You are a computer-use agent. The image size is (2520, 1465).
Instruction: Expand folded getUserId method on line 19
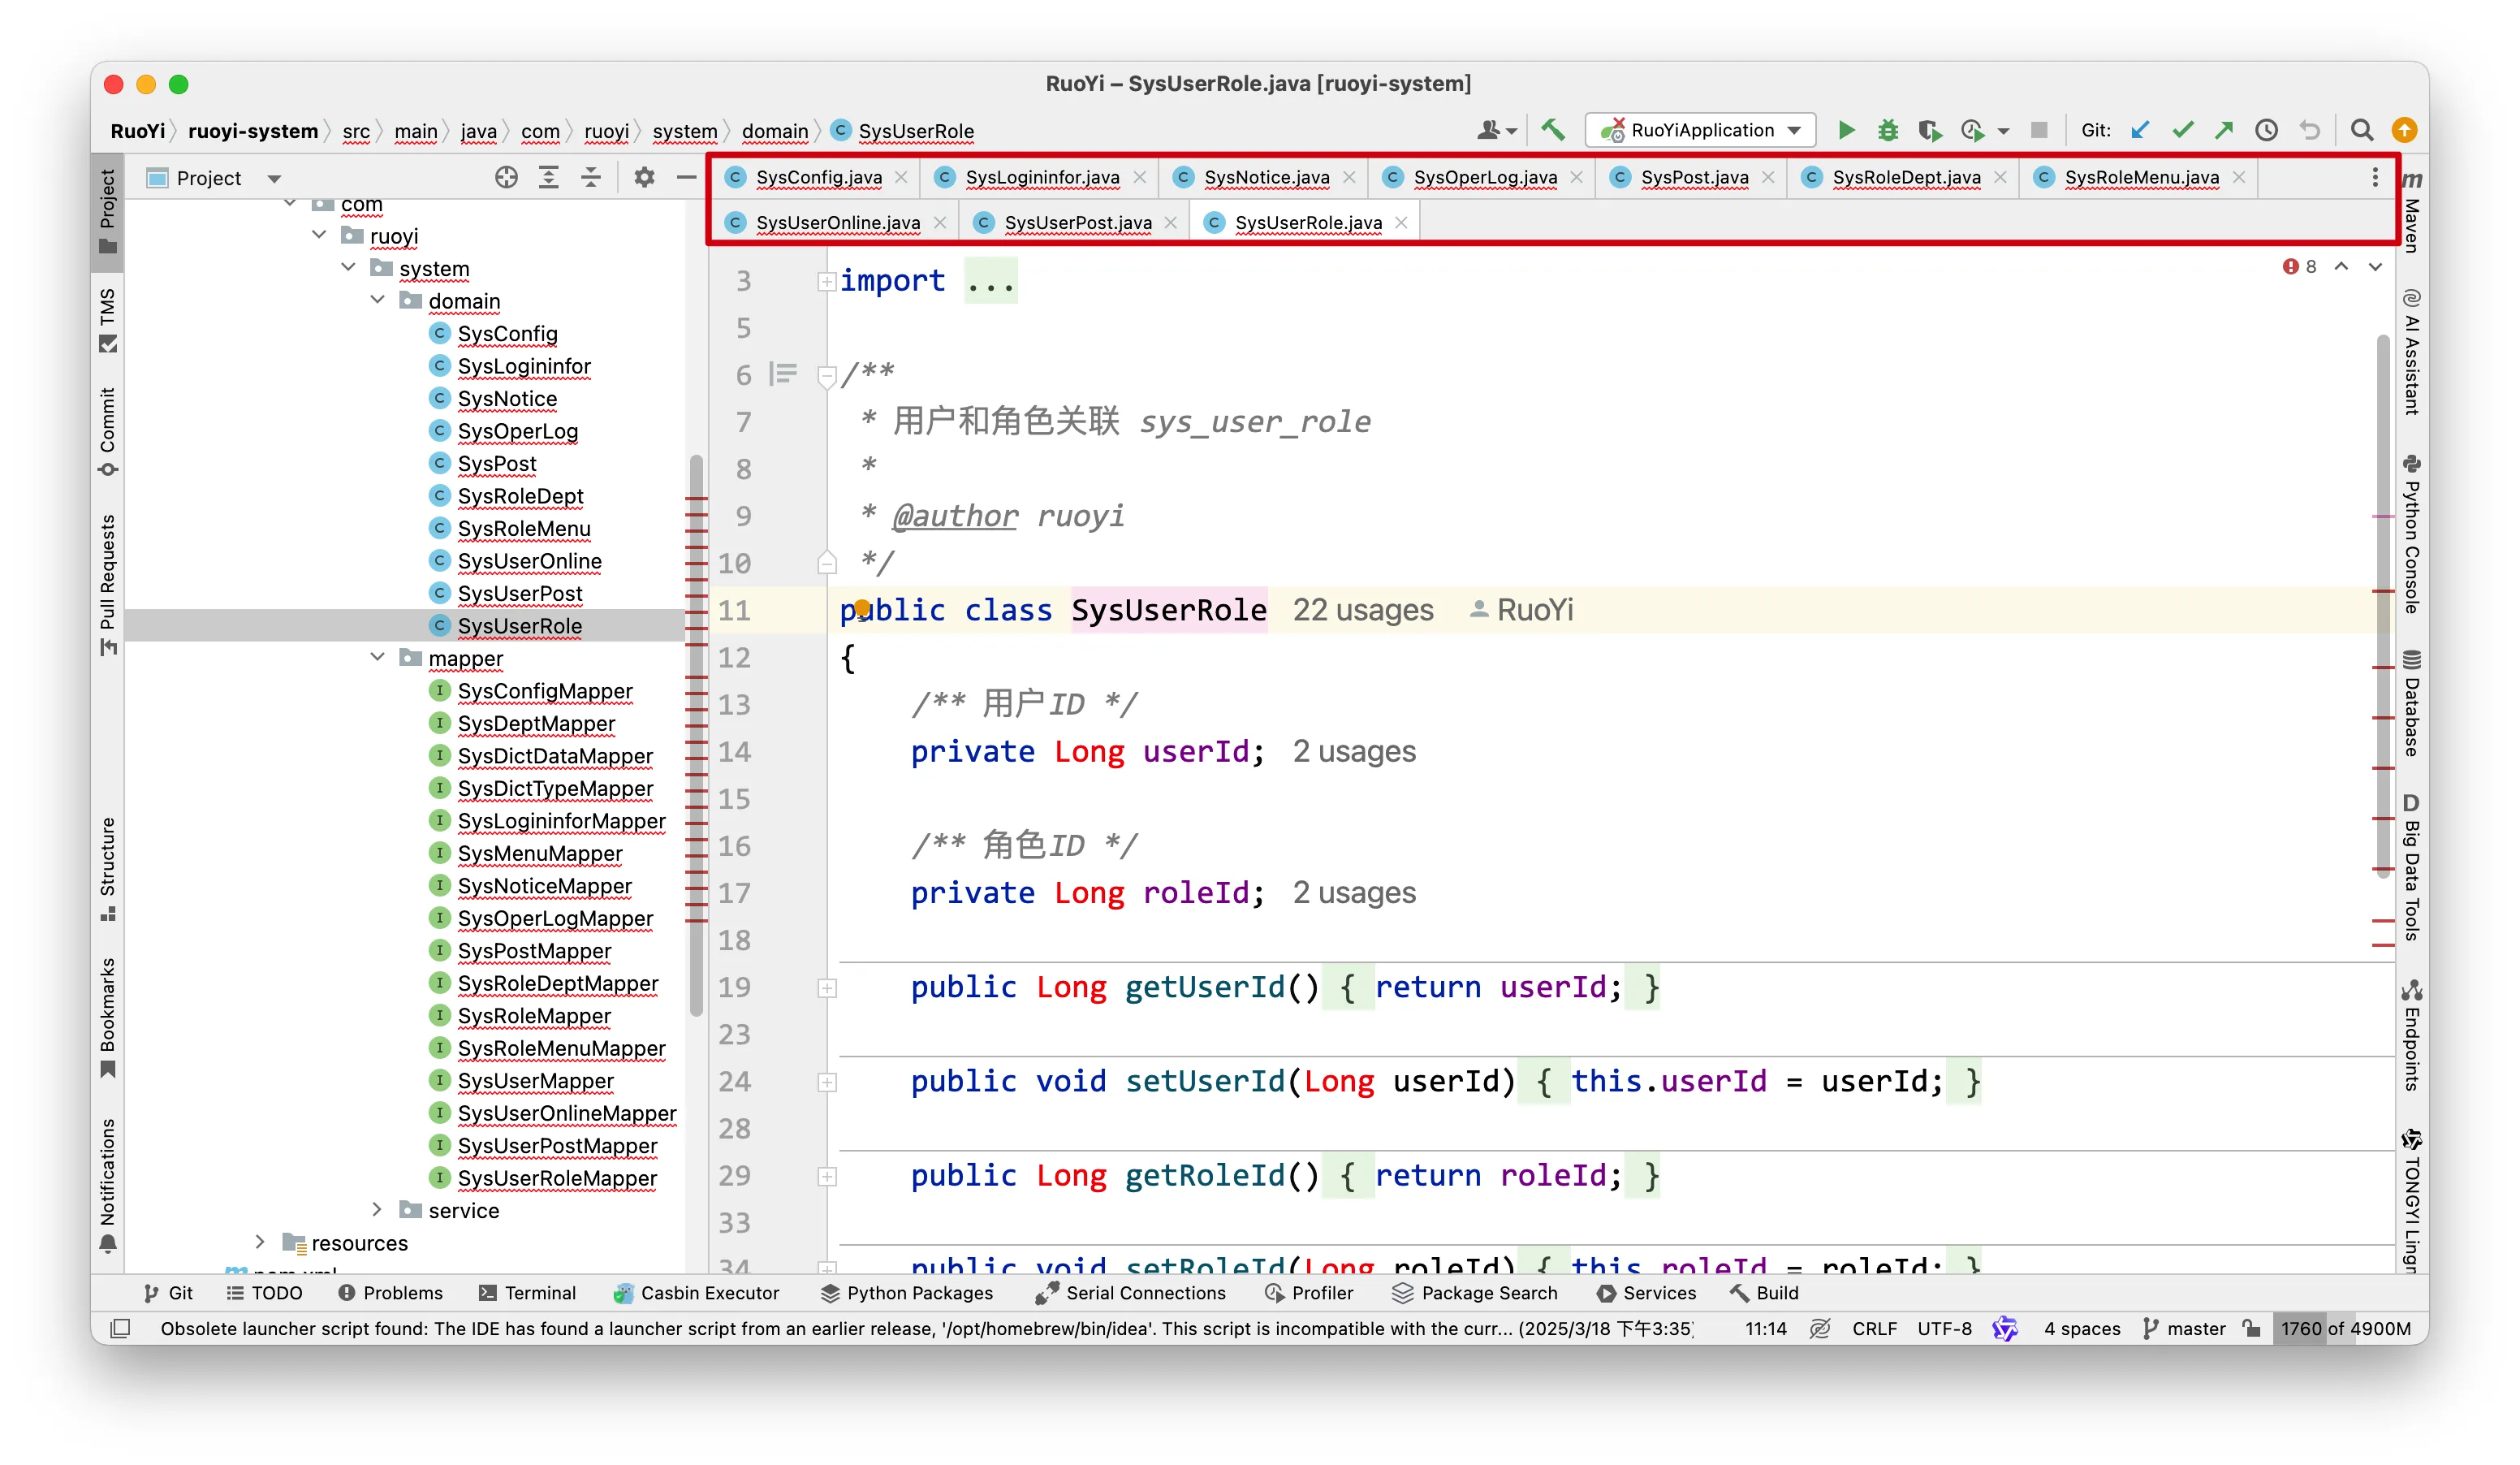827,988
